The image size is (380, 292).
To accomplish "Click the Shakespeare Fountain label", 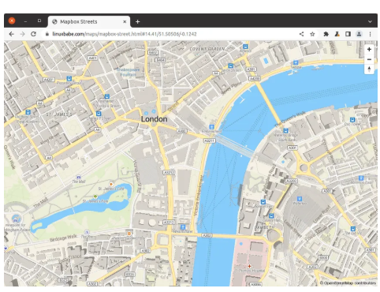I will click(x=128, y=72).
